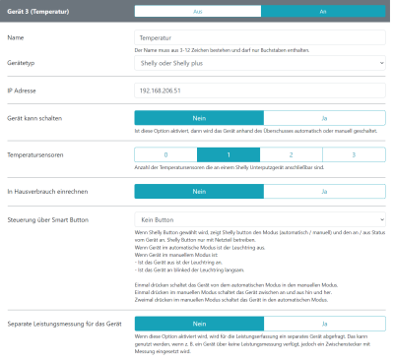Viewport: 394px width, 360px height.
Task: Choose Nein for In Hausverbrauch einrechnen
Action: (199, 192)
